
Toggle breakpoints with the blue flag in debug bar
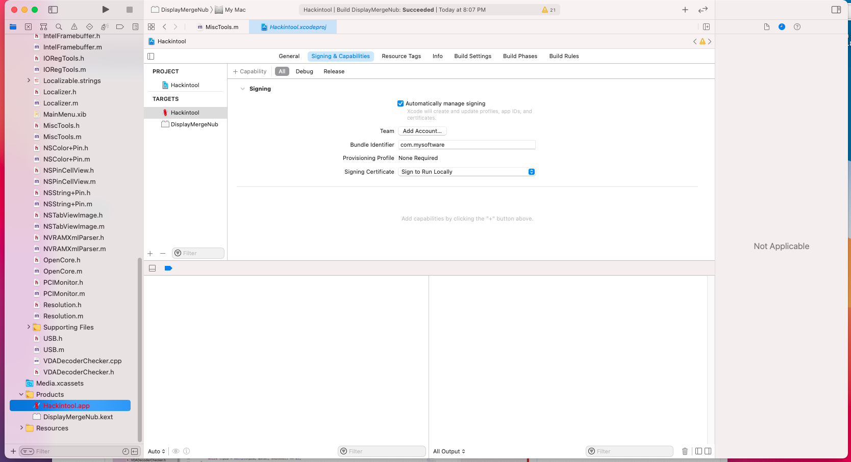tap(168, 268)
